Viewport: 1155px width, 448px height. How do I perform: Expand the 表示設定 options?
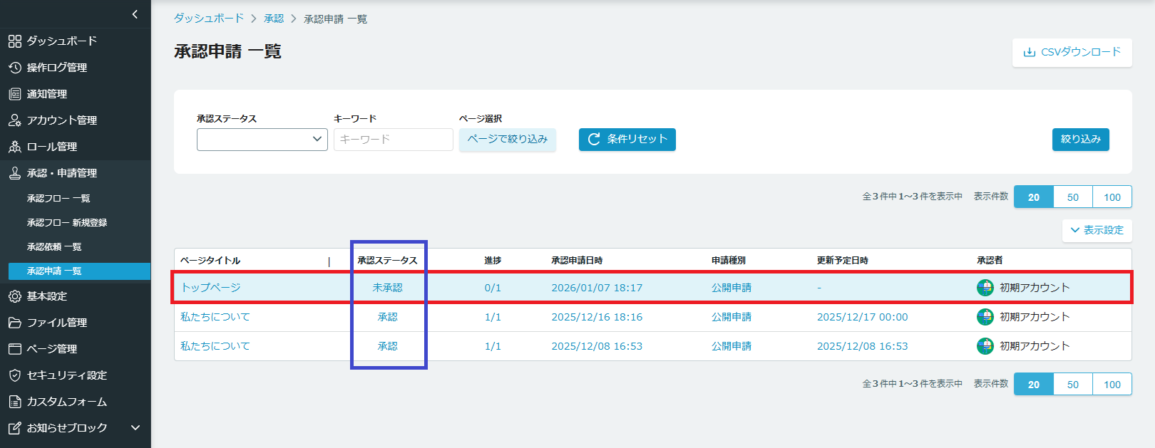tap(1097, 230)
